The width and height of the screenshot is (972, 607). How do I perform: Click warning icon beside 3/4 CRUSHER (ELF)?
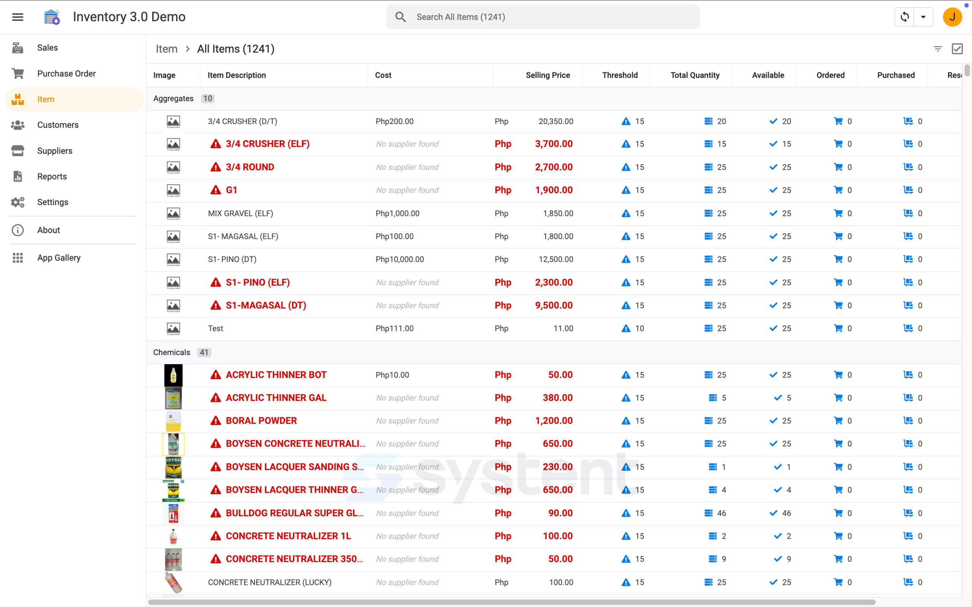point(216,144)
